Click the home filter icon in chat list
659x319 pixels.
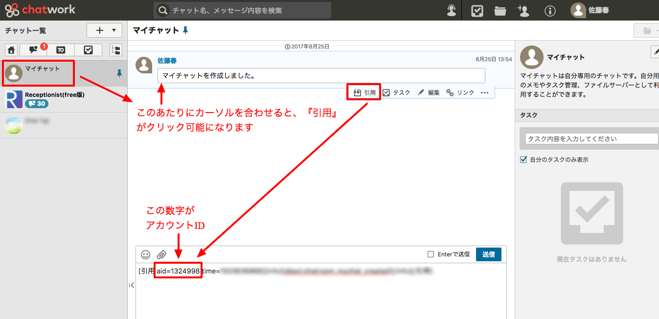point(12,50)
